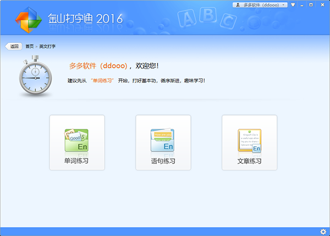Click the 英文打字 breadcrumb item
The width and height of the screenshot is (330, 236).
[x=47, y=46]
